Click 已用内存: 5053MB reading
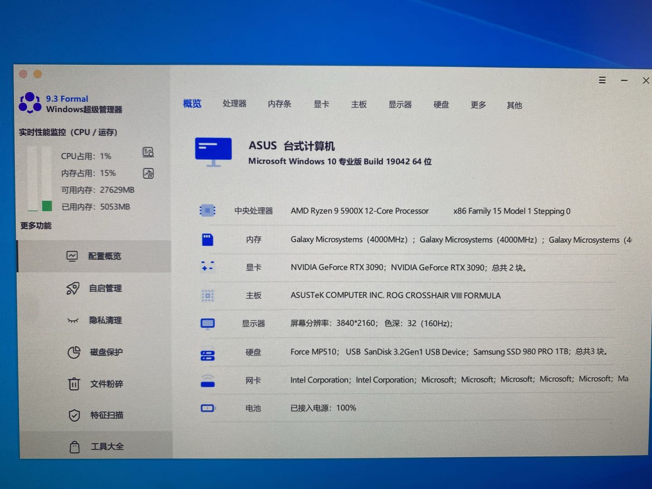The height and width of the screenshot is (489, 652). pyautogui.click(x=96, y=207)
